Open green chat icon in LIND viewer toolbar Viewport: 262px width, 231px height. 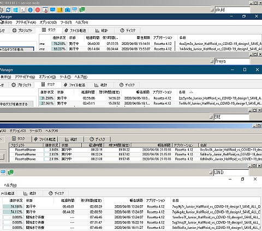tap(10, 172)
